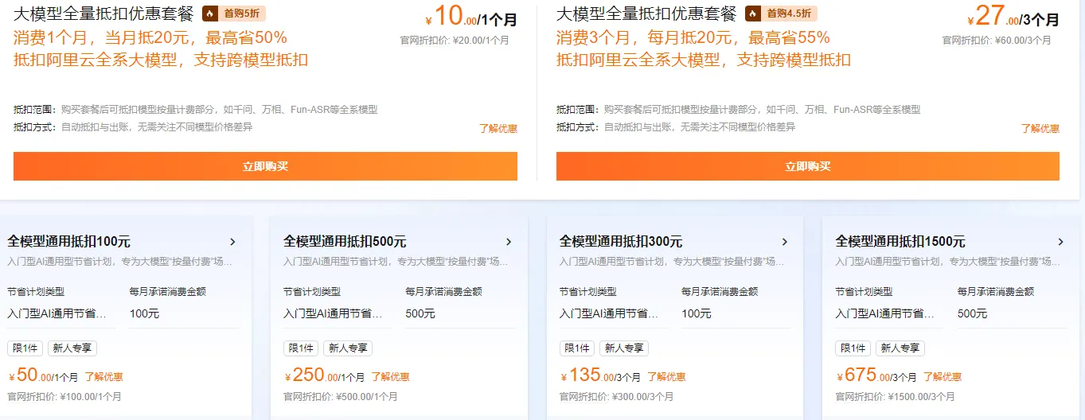Click the ¥675.00/3个月 price

pyautogui.click(x=877, y=375)
